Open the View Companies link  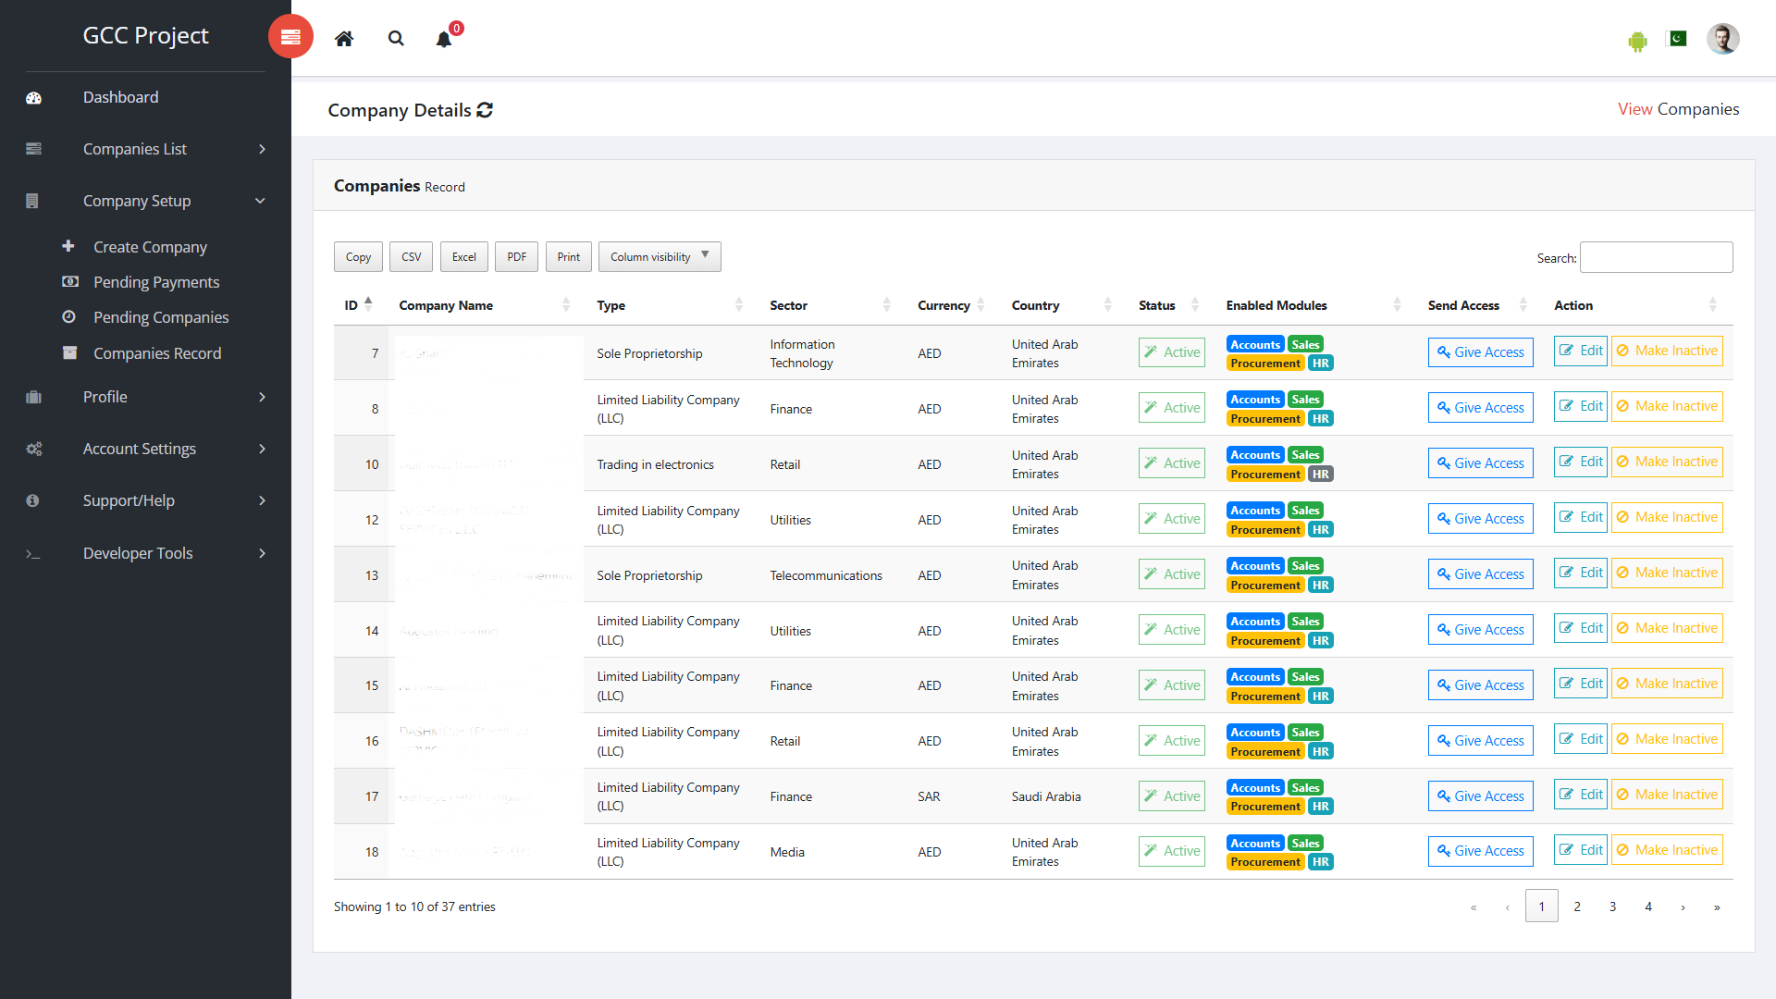point(1678,109)
